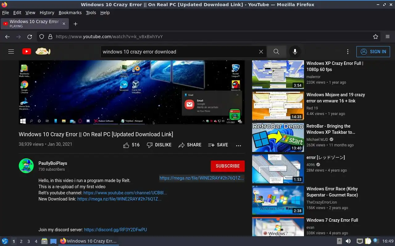The image size is (395, 246).
Task: Open Windows Error Race video thumbnail
Action: point(278,200)
